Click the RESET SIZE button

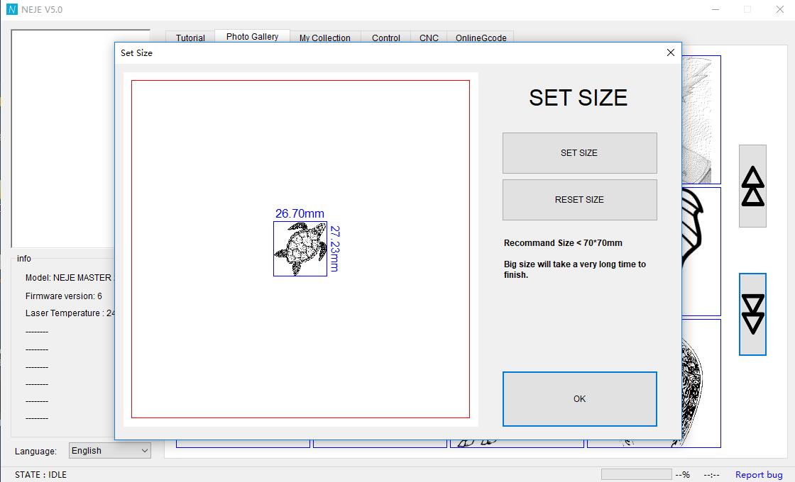point(579,199)
